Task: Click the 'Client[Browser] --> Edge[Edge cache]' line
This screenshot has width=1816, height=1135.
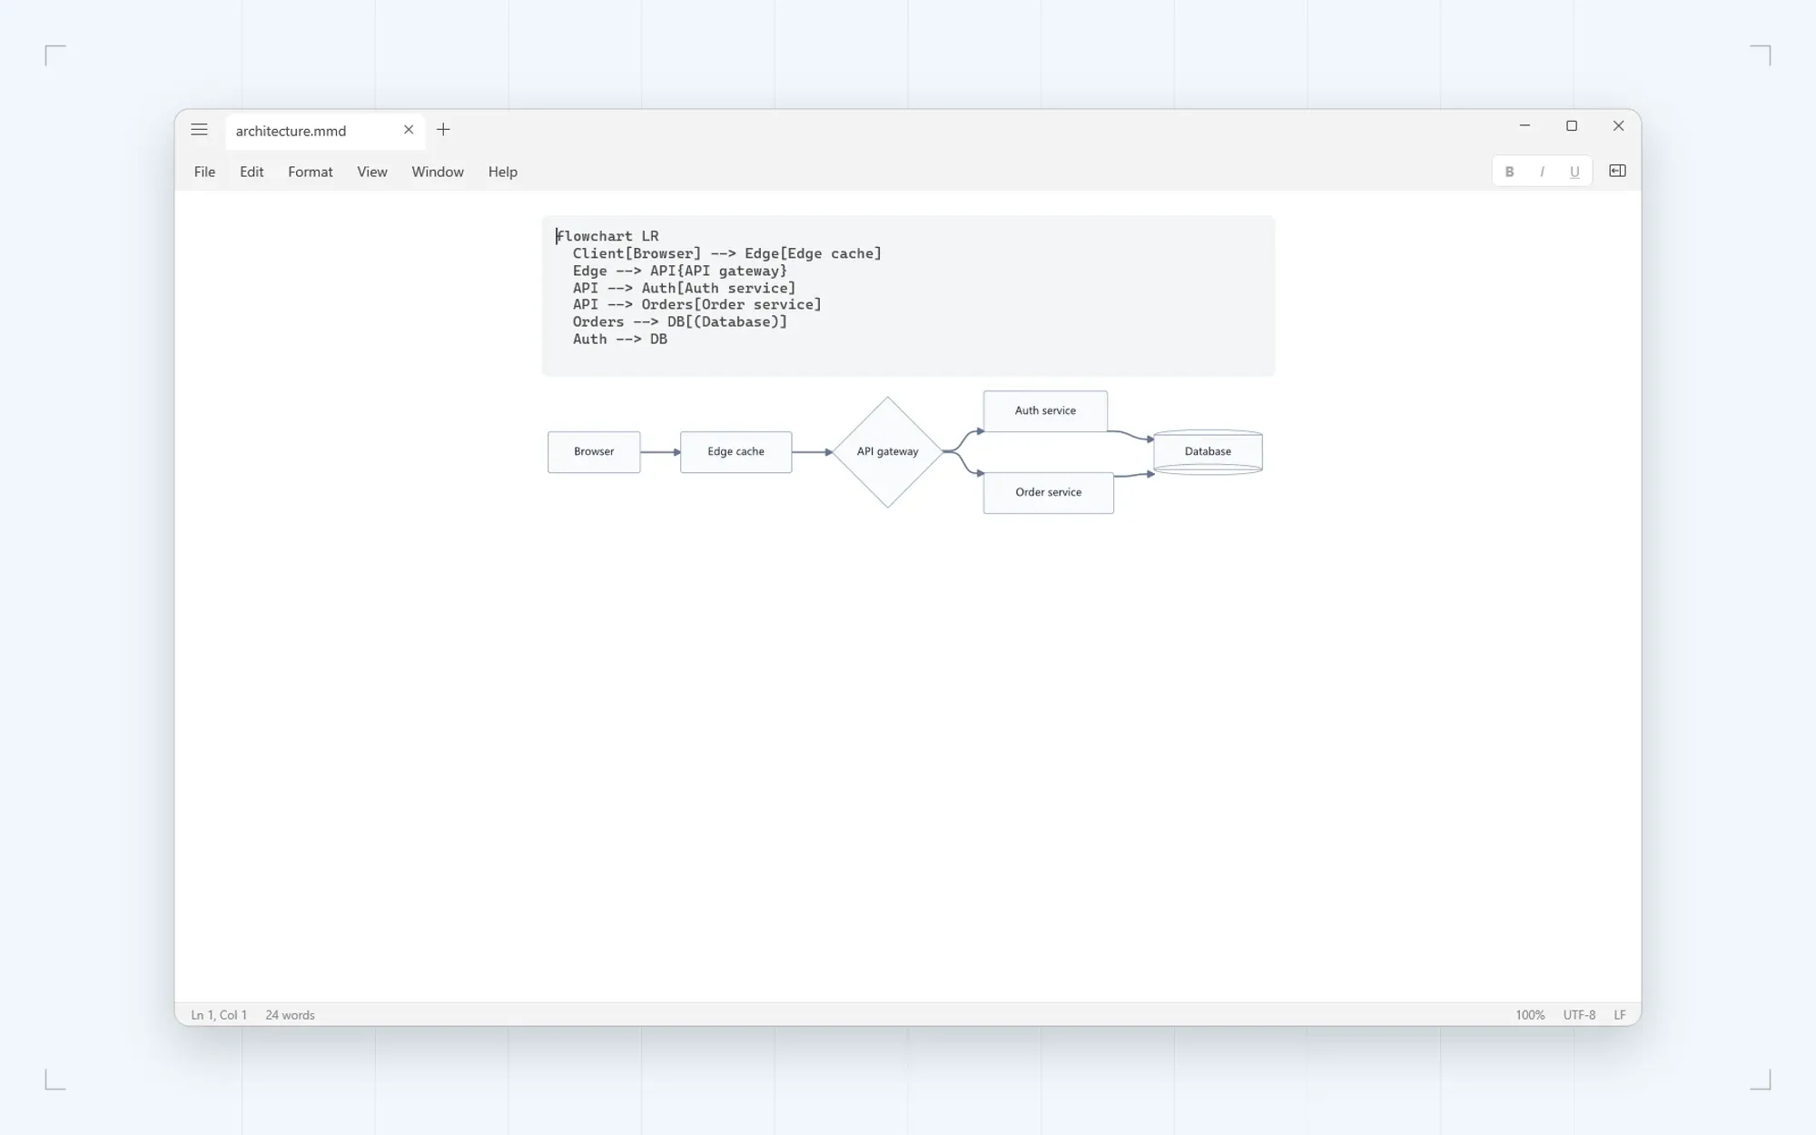Action: (x=727, y=253)
